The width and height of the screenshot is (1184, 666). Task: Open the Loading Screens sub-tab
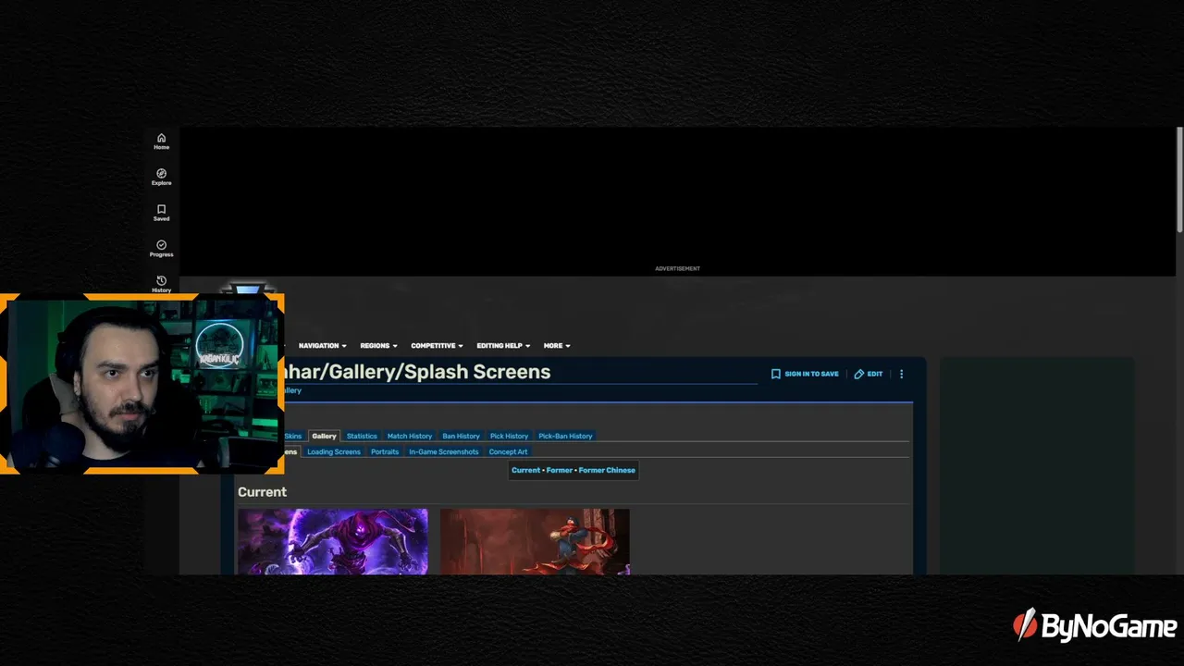click(334, 452)
